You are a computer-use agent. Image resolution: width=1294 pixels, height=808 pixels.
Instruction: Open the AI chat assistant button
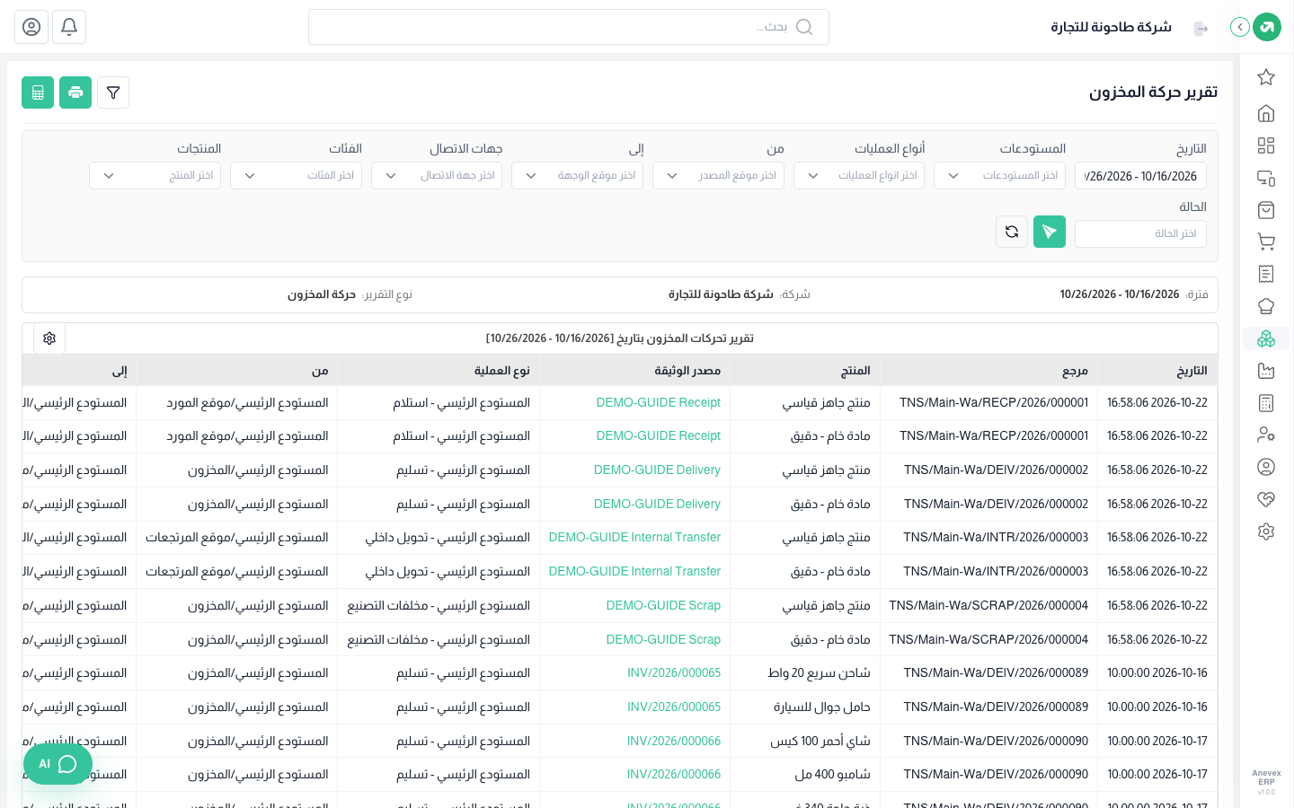click(58, 764)
